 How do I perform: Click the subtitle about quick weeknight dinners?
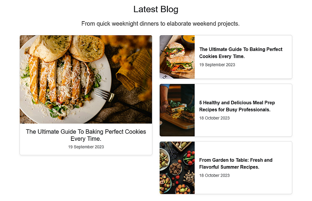pos(160,24)
